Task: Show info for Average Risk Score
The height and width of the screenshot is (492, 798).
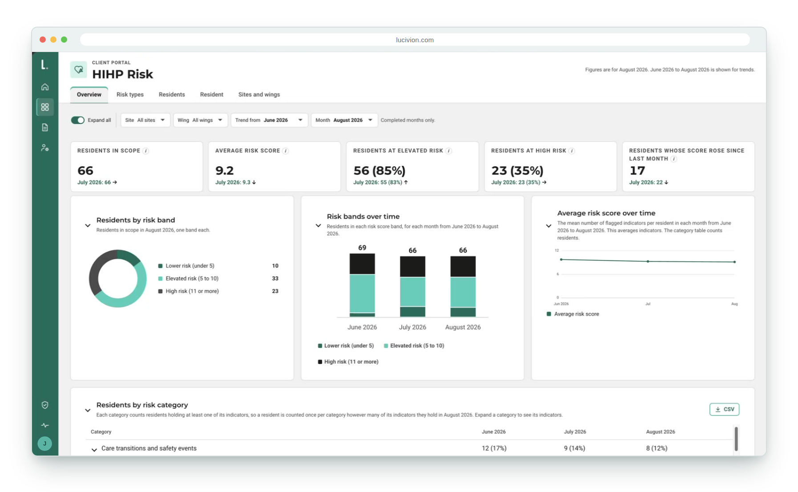Action: 286,151
